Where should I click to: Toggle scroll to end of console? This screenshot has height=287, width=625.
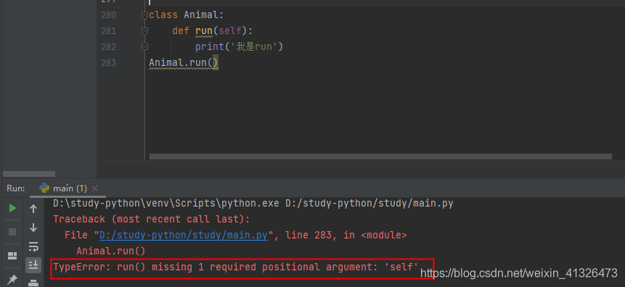pos(33,265)
